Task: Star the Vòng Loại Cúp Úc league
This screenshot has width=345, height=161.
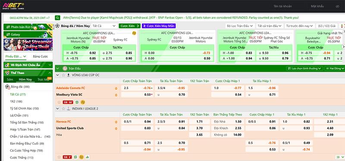Action: 63,75
